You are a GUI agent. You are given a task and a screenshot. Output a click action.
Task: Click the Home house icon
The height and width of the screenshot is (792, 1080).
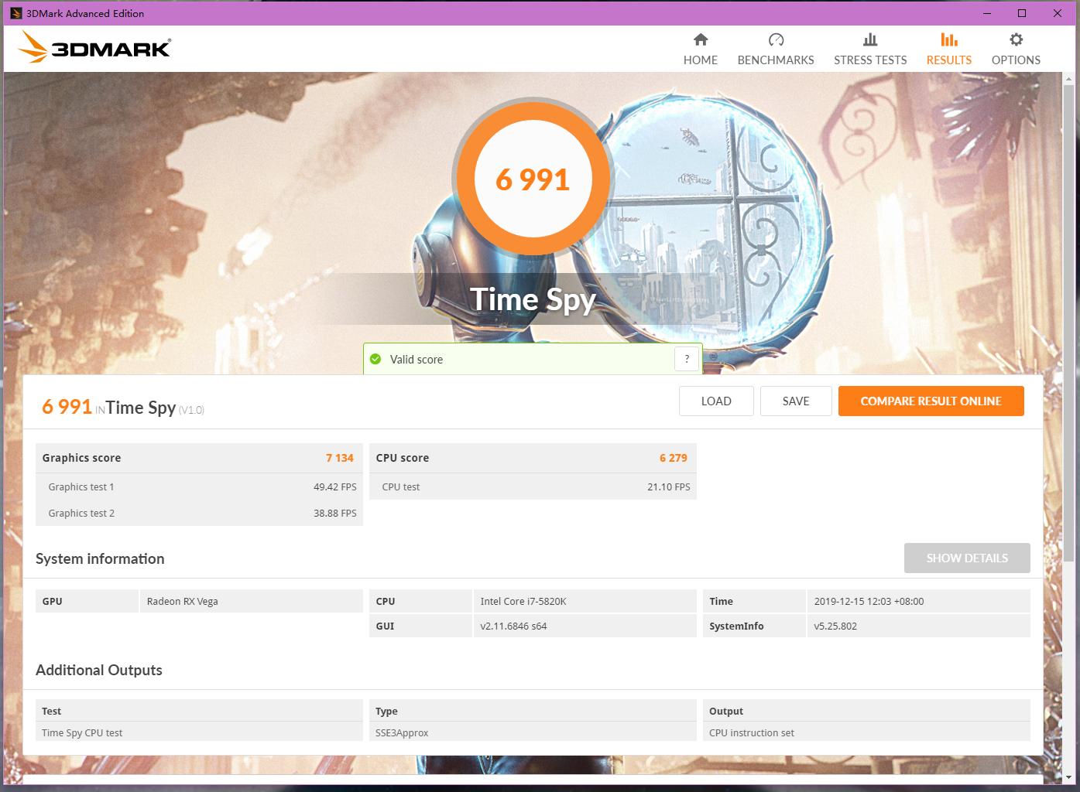click(x=701, y=39)
